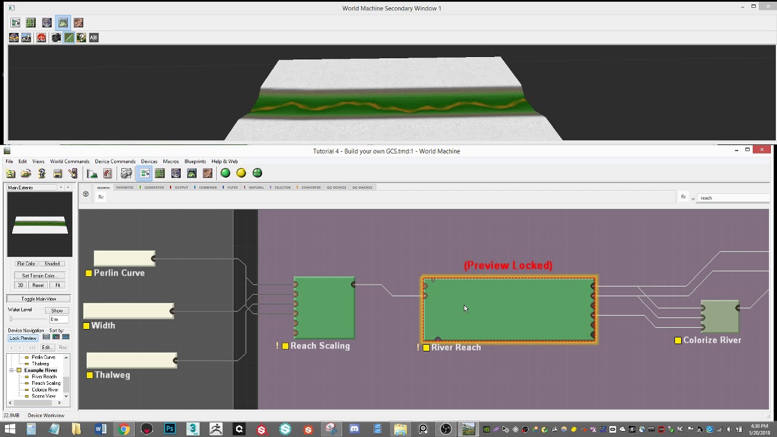The image size is (777, 437).
Task: Click the Flat Color preview button
Action: tap(26, 263)
